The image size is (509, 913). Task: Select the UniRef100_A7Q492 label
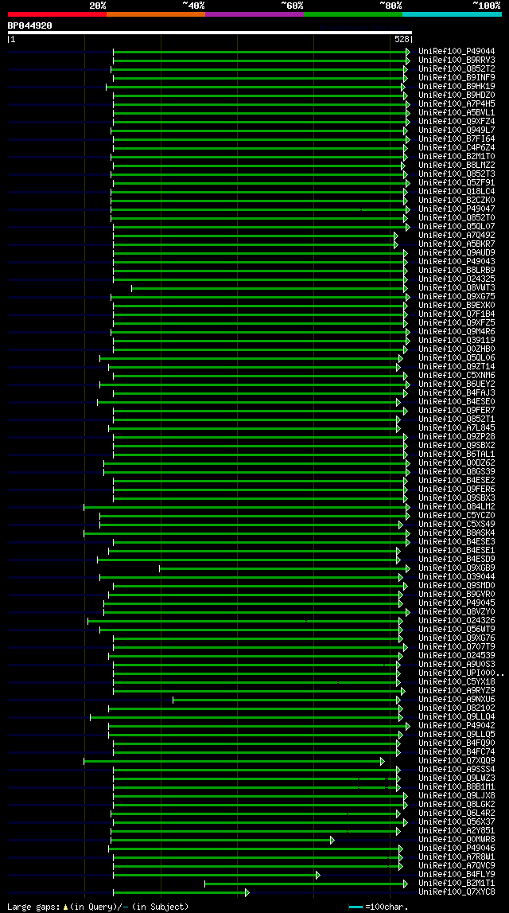tap(457, 236)
